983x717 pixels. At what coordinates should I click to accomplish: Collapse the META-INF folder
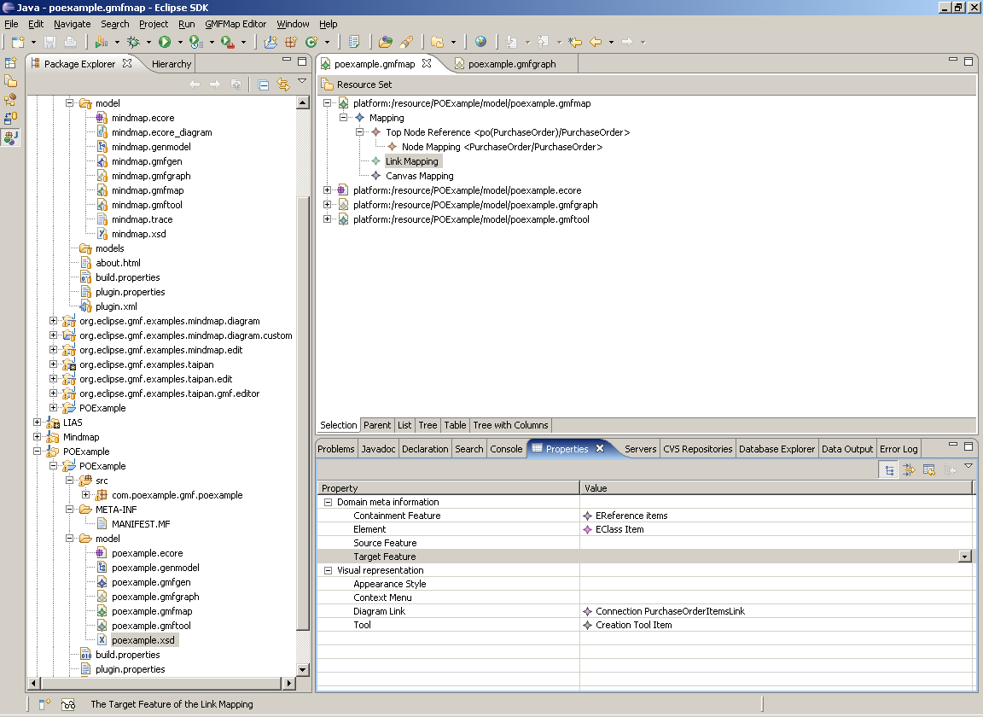click(x=70, y=510)
